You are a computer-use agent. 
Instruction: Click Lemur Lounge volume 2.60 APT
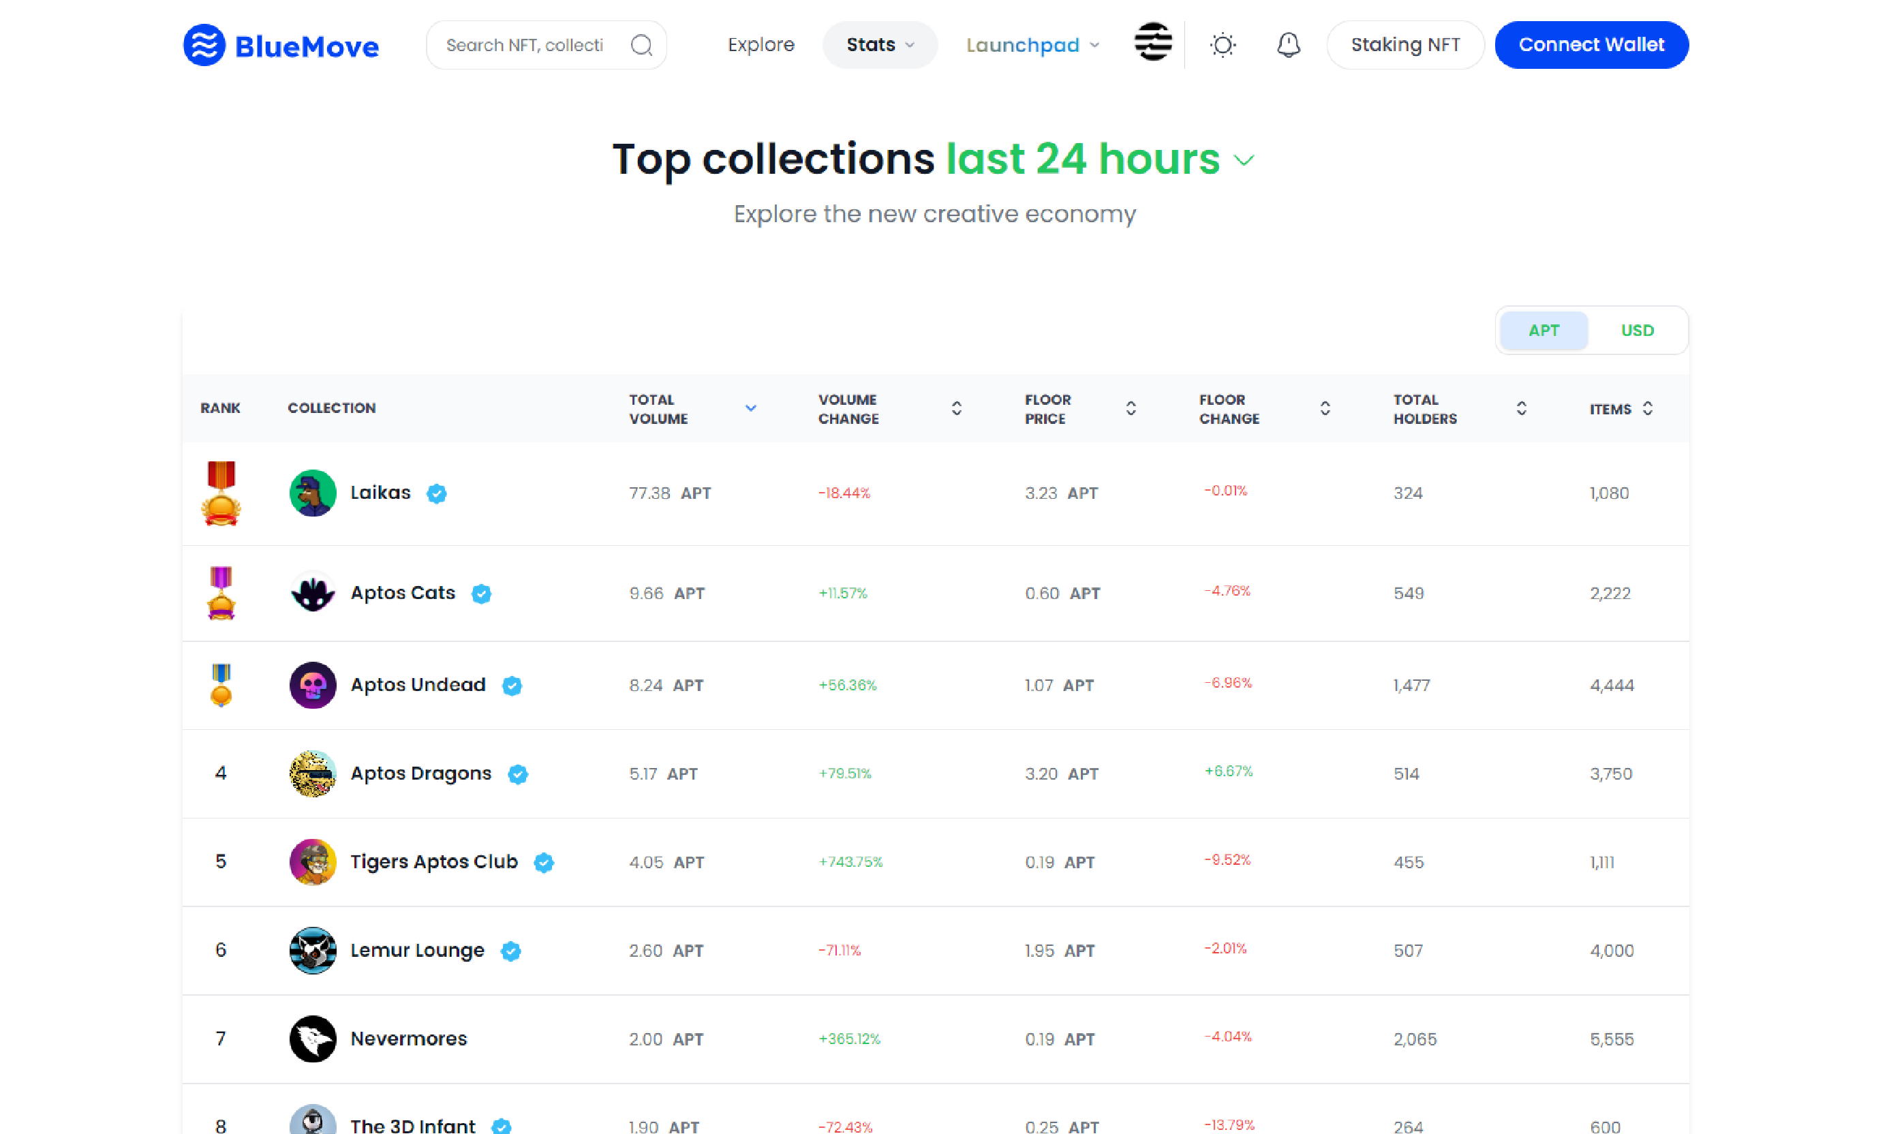point(666,951)
